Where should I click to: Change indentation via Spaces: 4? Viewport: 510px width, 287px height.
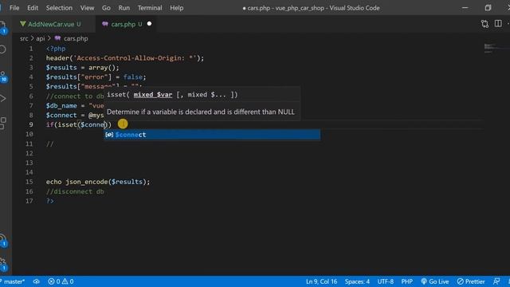(357, 281)
